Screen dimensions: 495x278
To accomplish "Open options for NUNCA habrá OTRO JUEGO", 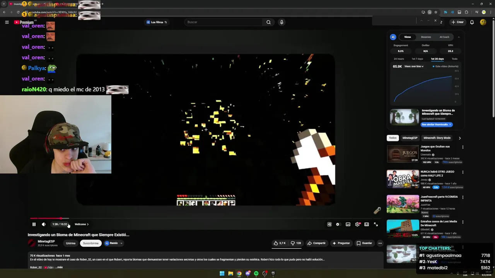I will tap(463, 172).
